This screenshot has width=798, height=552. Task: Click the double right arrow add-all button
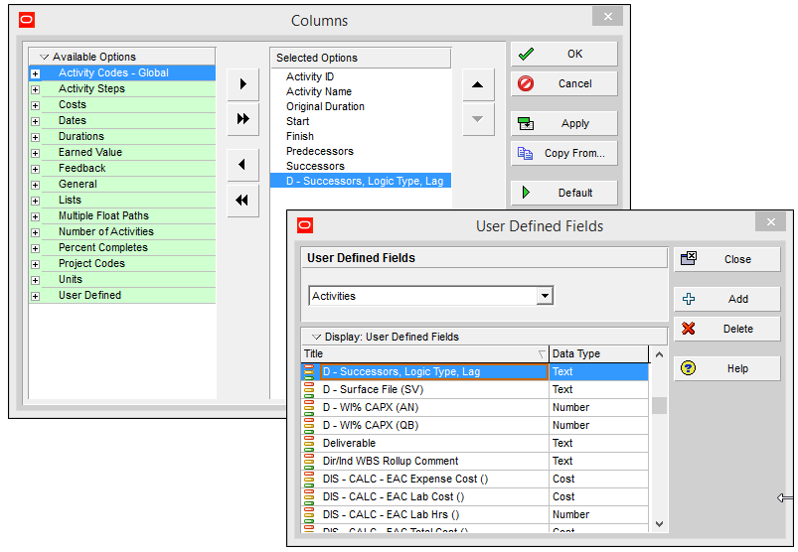point(242,118)
